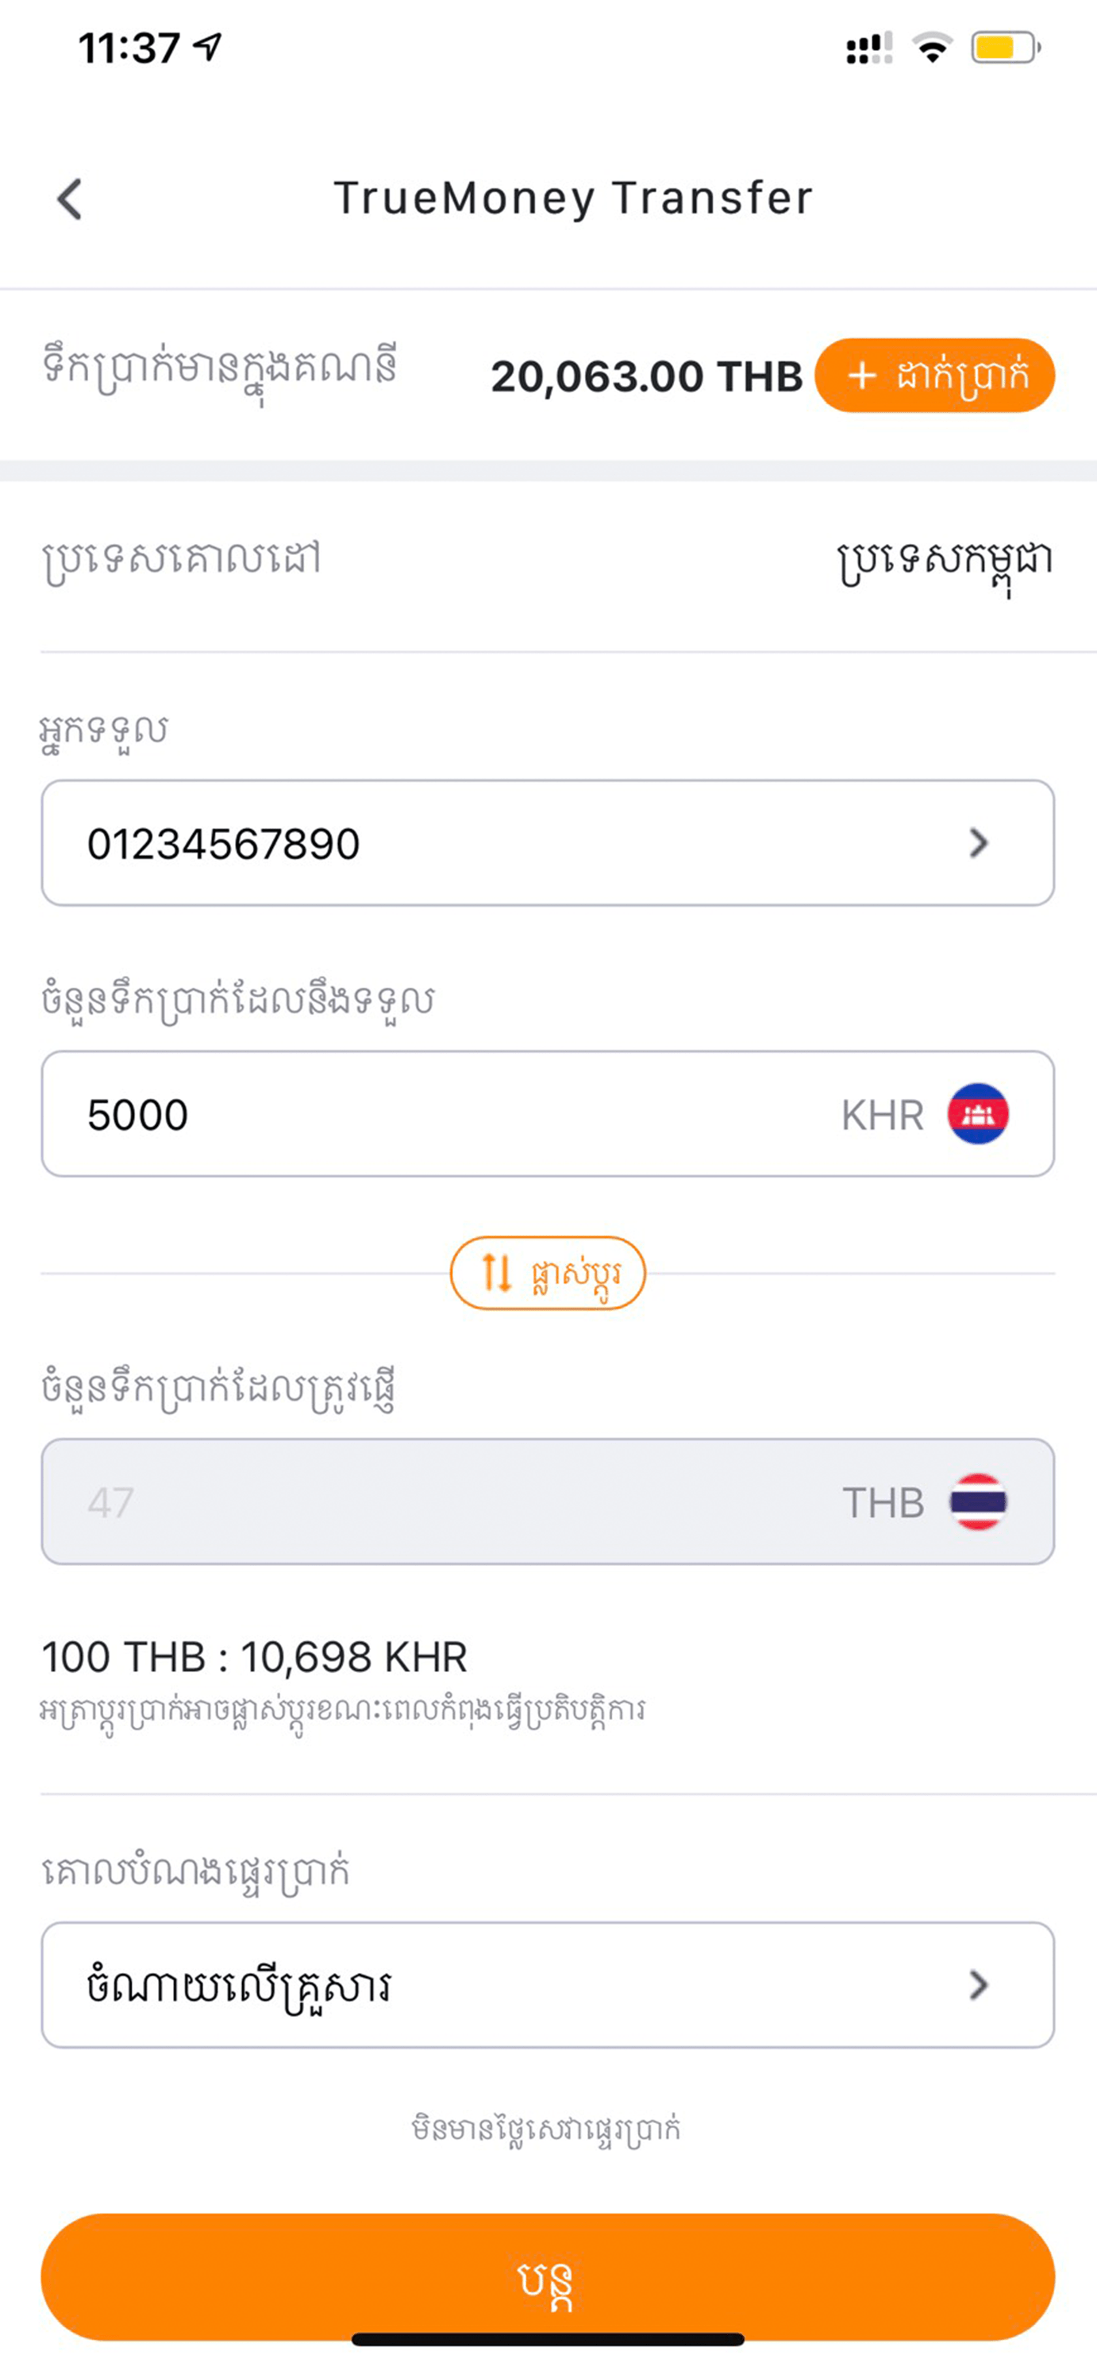Tap the back arrow icon

click(70, 198)
